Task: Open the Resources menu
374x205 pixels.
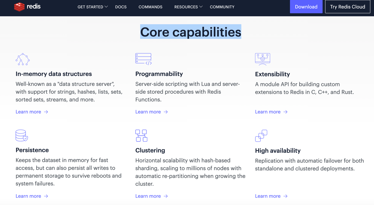Action: coord(189,7)
